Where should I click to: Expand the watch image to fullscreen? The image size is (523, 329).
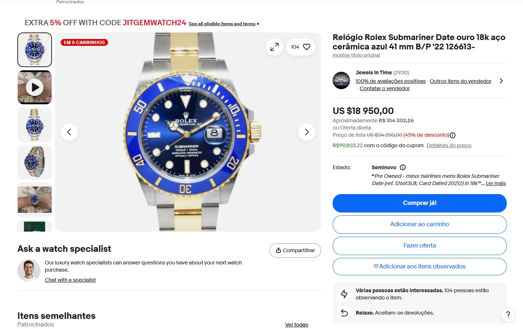(x=275, y=47)
